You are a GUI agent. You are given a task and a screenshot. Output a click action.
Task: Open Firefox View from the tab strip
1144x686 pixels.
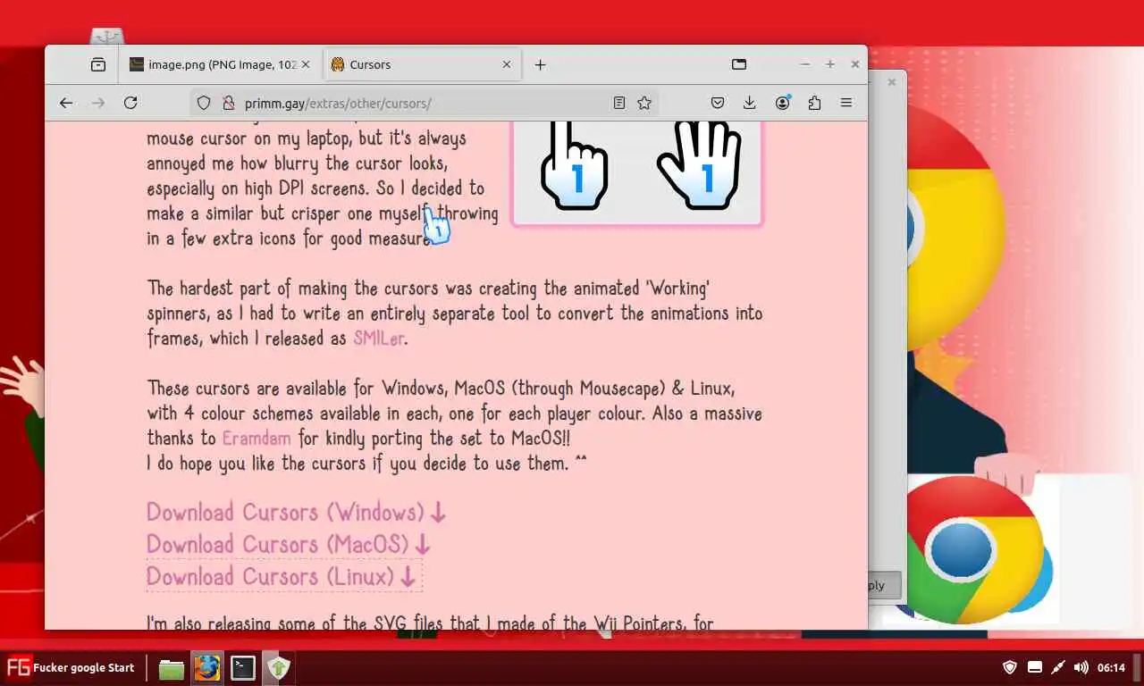(98, 64)
